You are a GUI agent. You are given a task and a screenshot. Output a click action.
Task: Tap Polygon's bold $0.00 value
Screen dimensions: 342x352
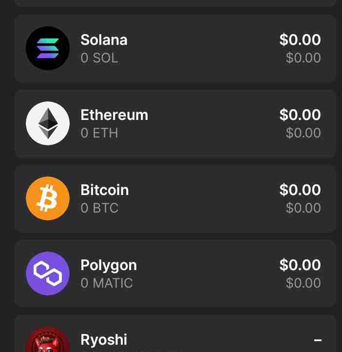pyautogui.click(x=300, y=265)
